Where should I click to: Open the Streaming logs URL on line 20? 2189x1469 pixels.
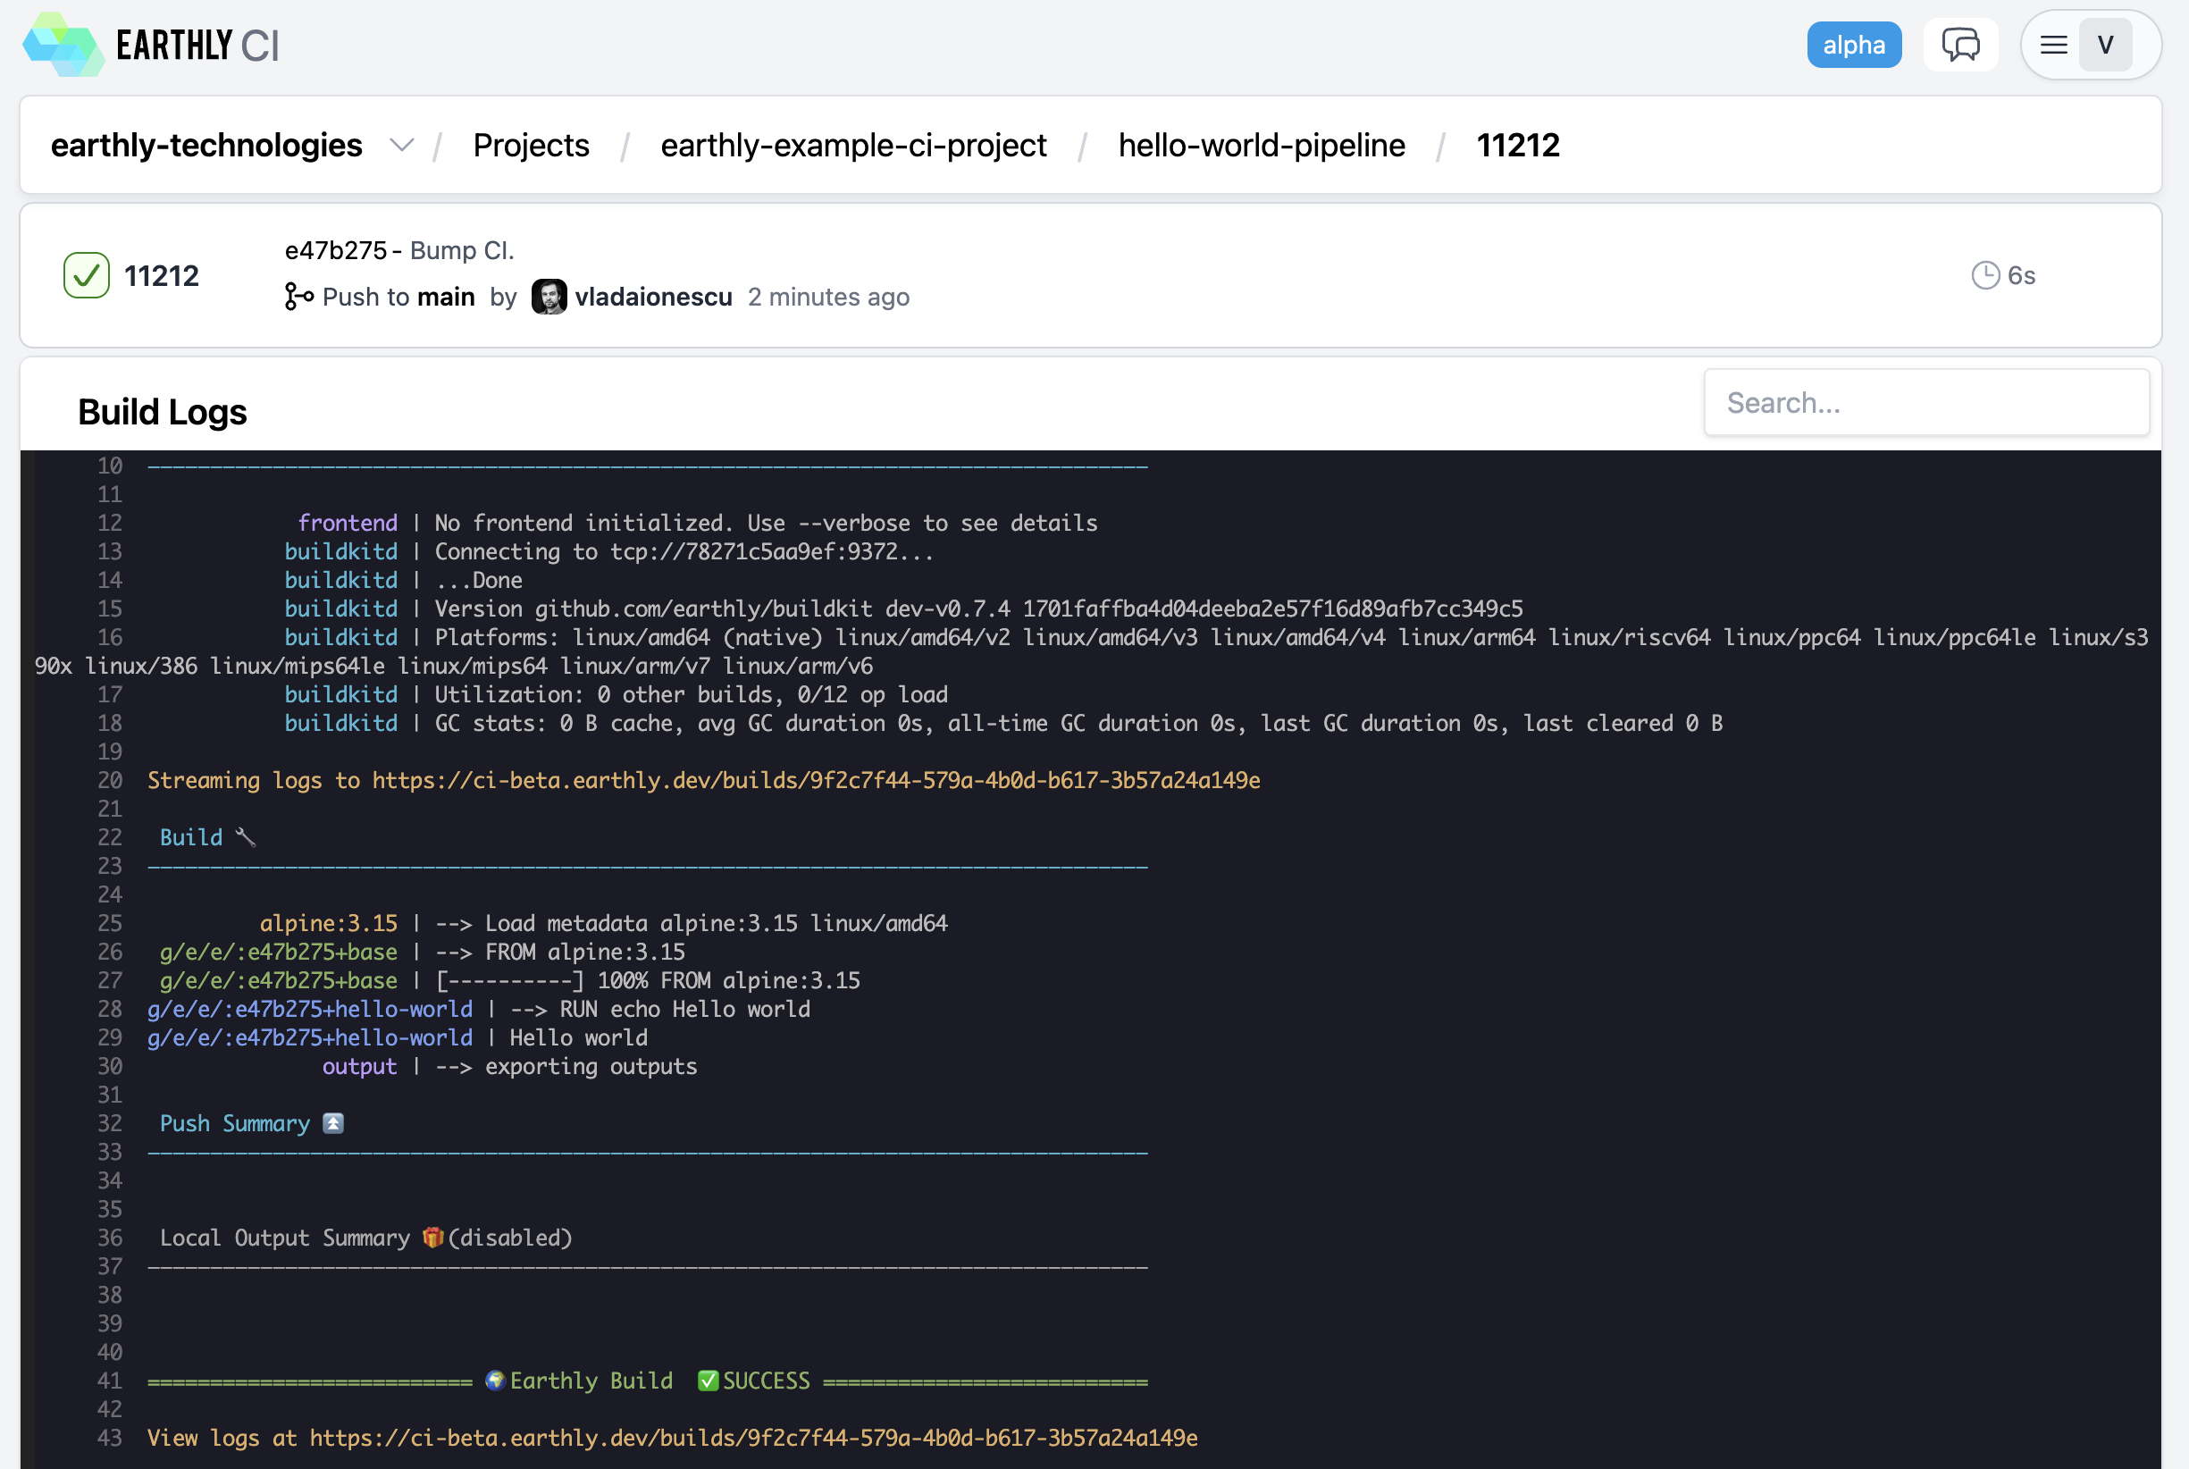(815, 780)
